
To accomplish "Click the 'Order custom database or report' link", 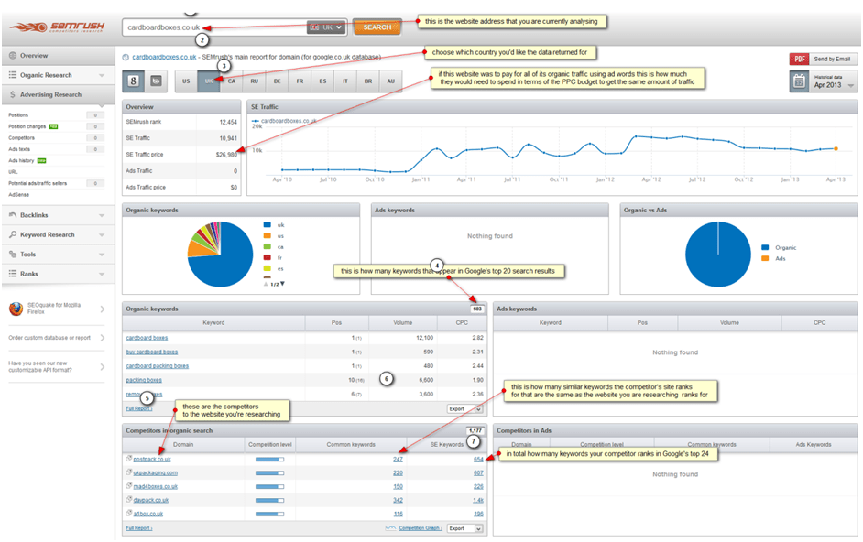I will (x=49, y=338).
